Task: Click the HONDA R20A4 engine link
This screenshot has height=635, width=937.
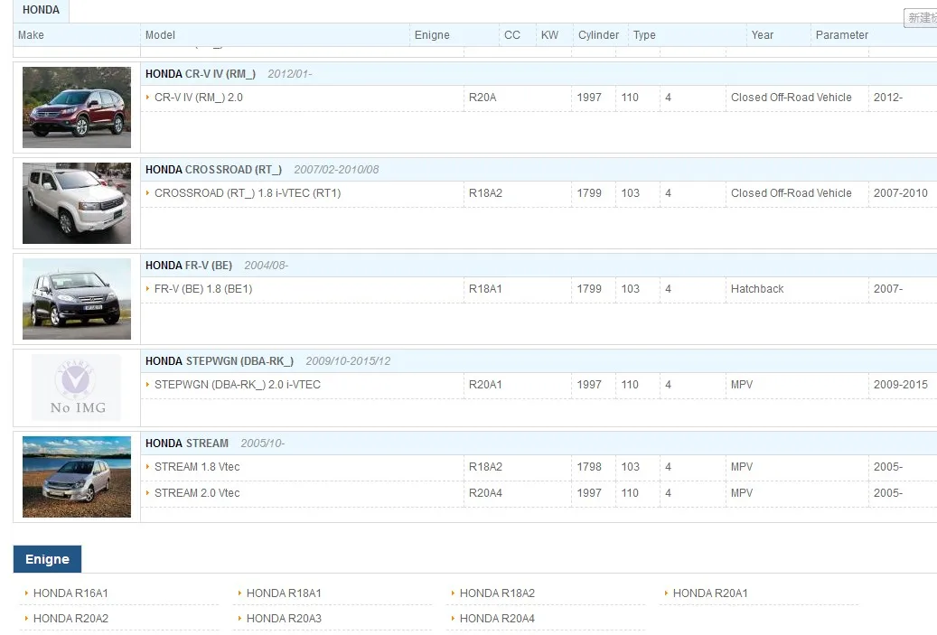Action: tap(497, 619)
